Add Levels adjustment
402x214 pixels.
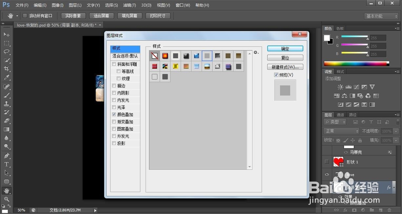349,87
